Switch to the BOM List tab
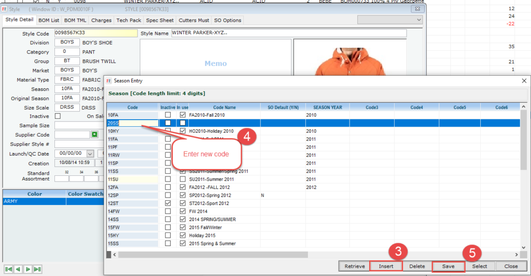 point(49,20)
